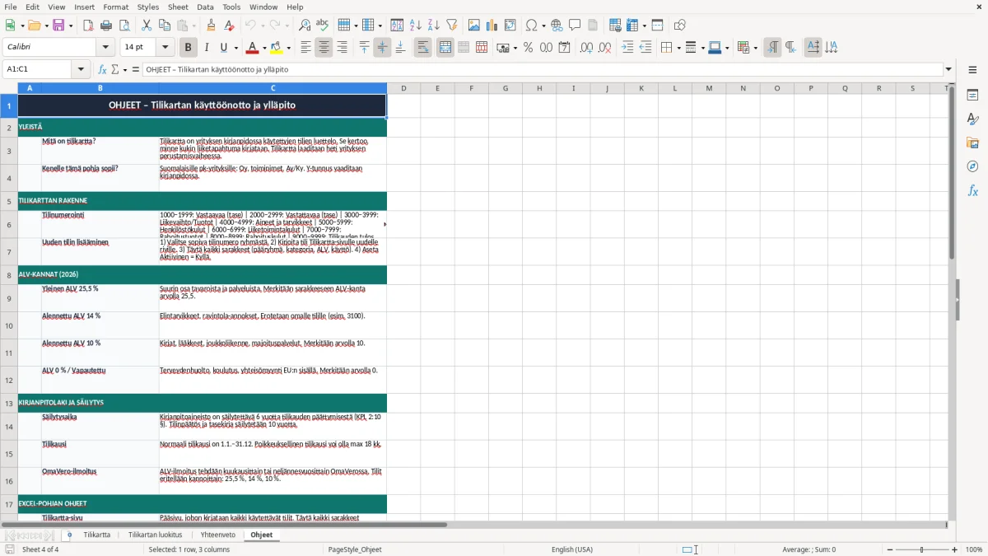Toggle Center Vertically alignment
Screen dimensions: 988x556
tap(382, 48)
